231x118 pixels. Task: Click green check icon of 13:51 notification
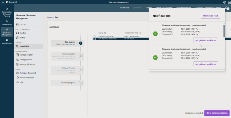click(155, 57)
